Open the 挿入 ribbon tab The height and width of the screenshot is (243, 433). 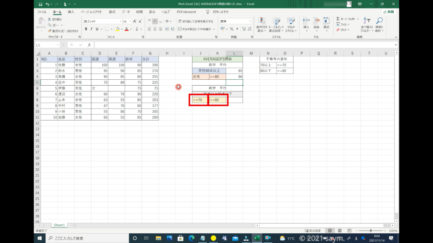pos(71,12)
